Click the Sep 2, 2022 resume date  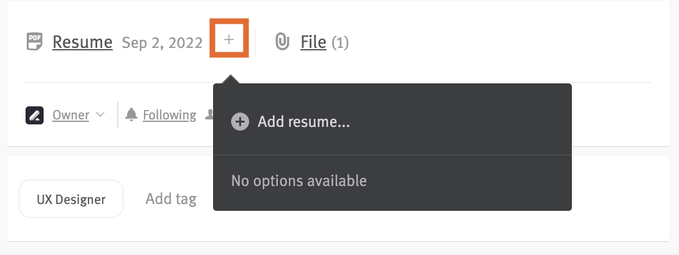(x=162, y=43)
